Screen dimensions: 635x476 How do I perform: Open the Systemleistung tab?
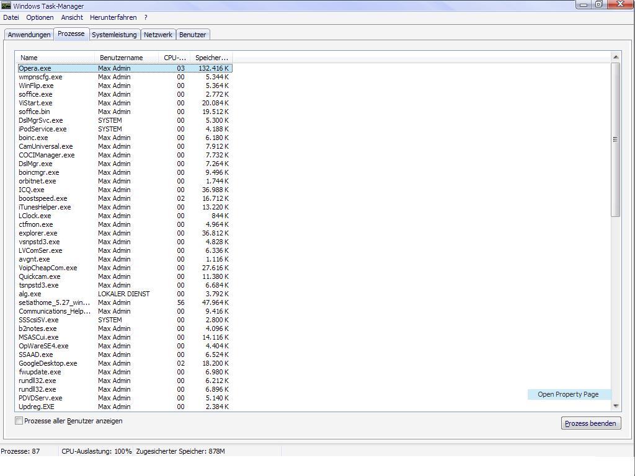(114, 35)
